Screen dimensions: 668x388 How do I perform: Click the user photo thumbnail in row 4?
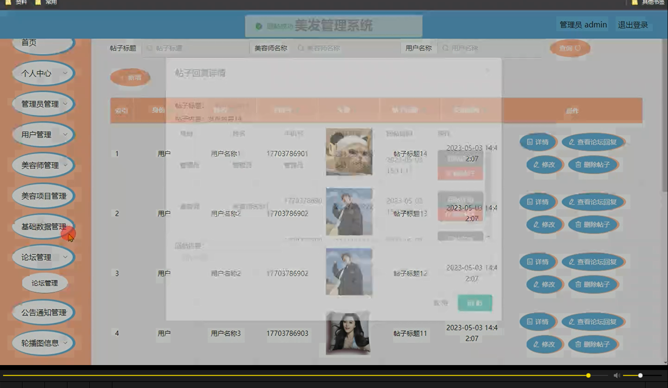click(349, 334)
